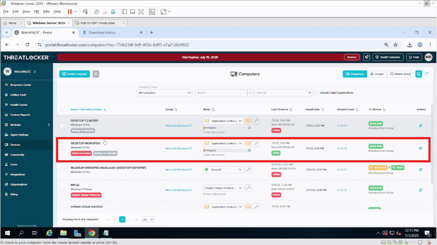Enable Include Child Organizations checkbox

click(317, 93)
